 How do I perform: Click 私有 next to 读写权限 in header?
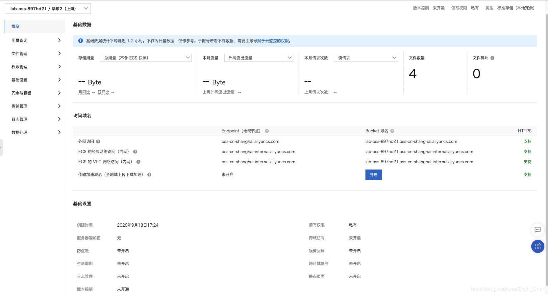point(475,8)
